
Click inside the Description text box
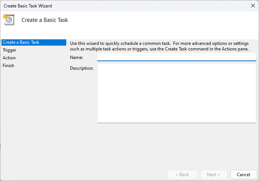point(176,93)
